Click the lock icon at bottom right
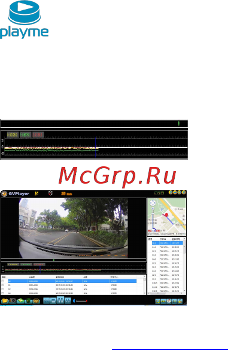This screenshot has width=228, height=350. pos(180,301)
